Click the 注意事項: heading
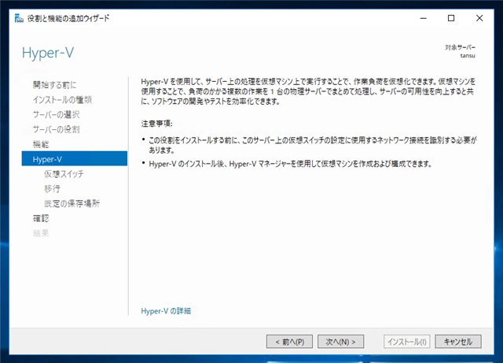Screen dimensions: 503x363 point(157,124)
